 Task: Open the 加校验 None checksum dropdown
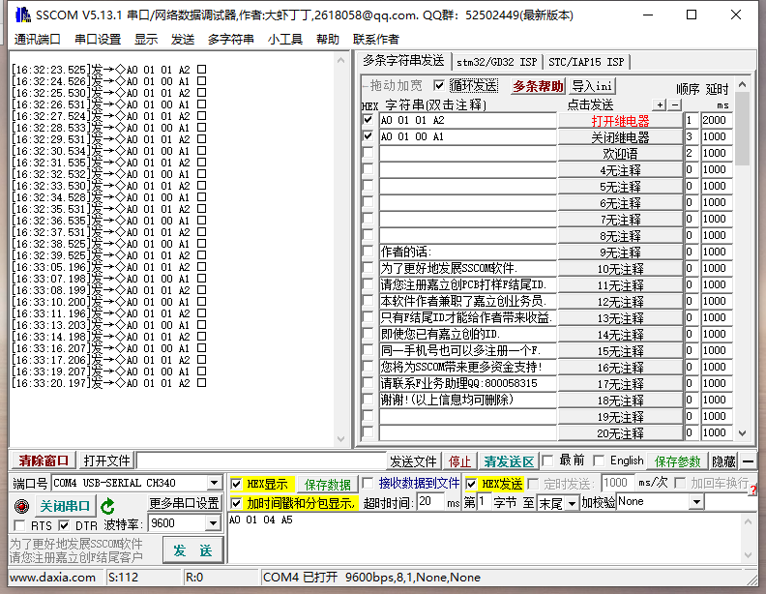(697, 502)
